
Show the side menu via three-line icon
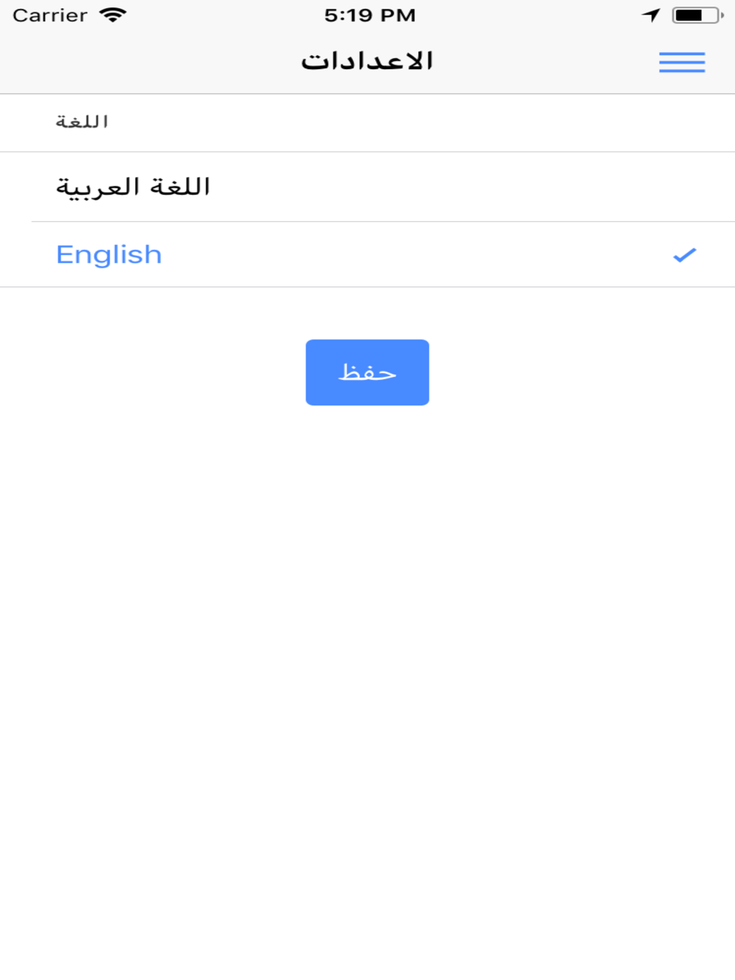point(681,62)
